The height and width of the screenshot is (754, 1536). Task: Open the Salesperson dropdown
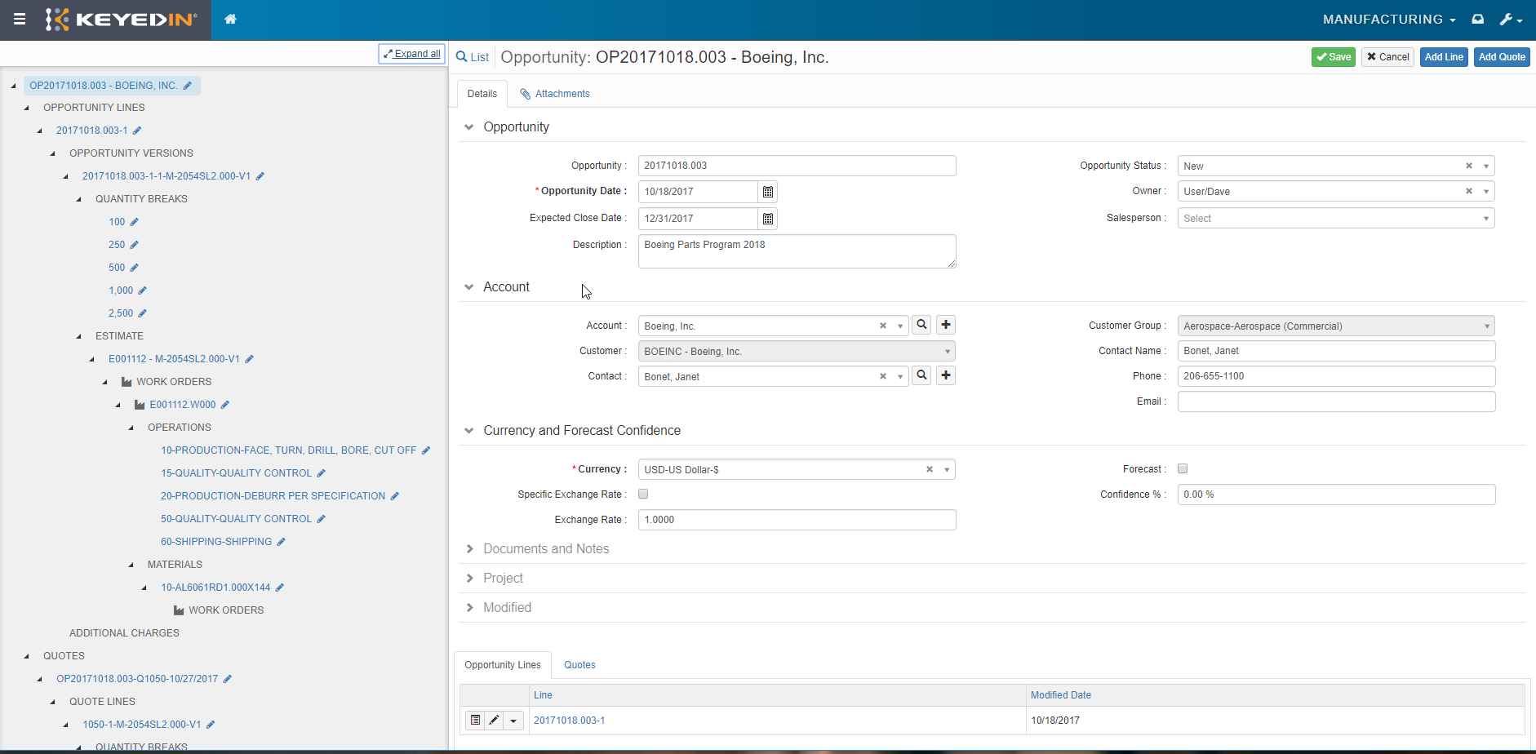(x=1335, y=219)
